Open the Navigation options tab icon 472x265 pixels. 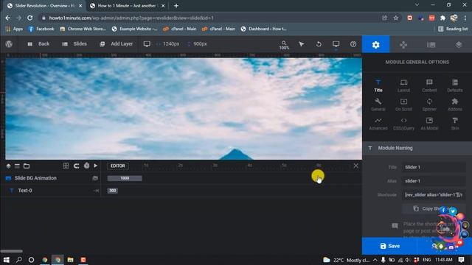pyautogui.click(x=403, y=45)
